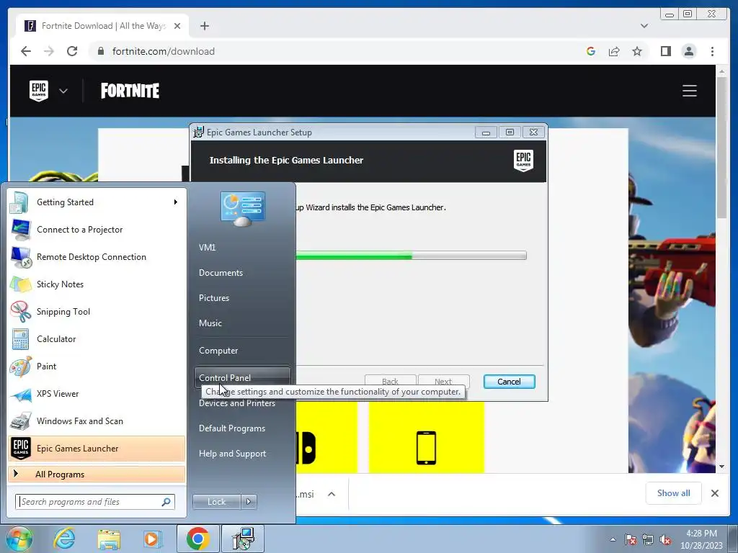Open Control Panel
This screenshot has height=553, width=738.
click(x=242, y=377)
